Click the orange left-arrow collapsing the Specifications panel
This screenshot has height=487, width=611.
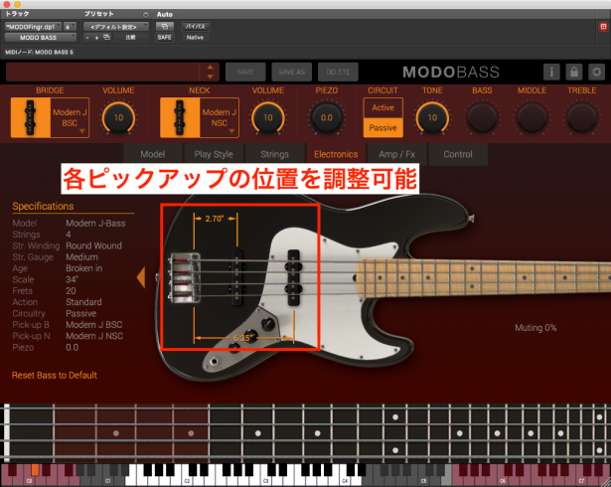point(141,277)
